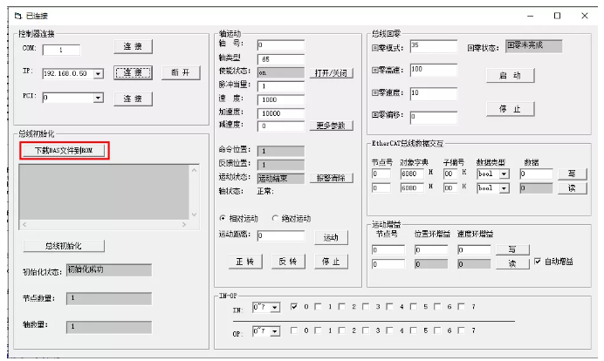
Task: Click 写 write button in motion gain group
Action: click(512, 249)
